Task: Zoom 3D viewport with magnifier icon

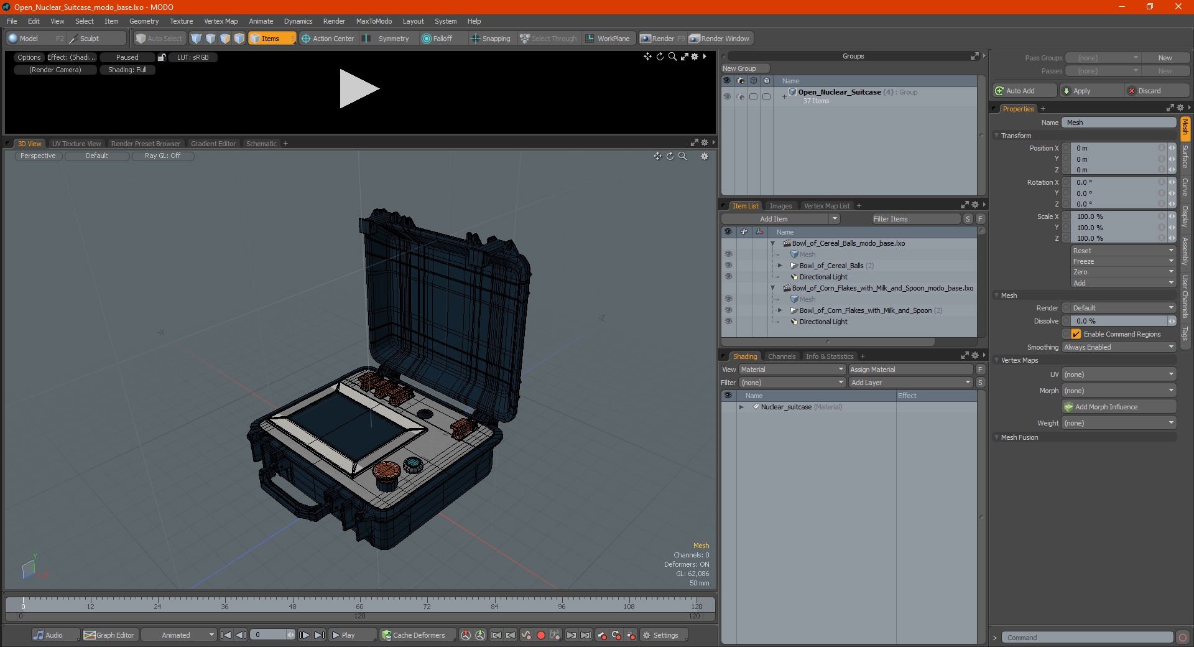Action: point(683,156)
